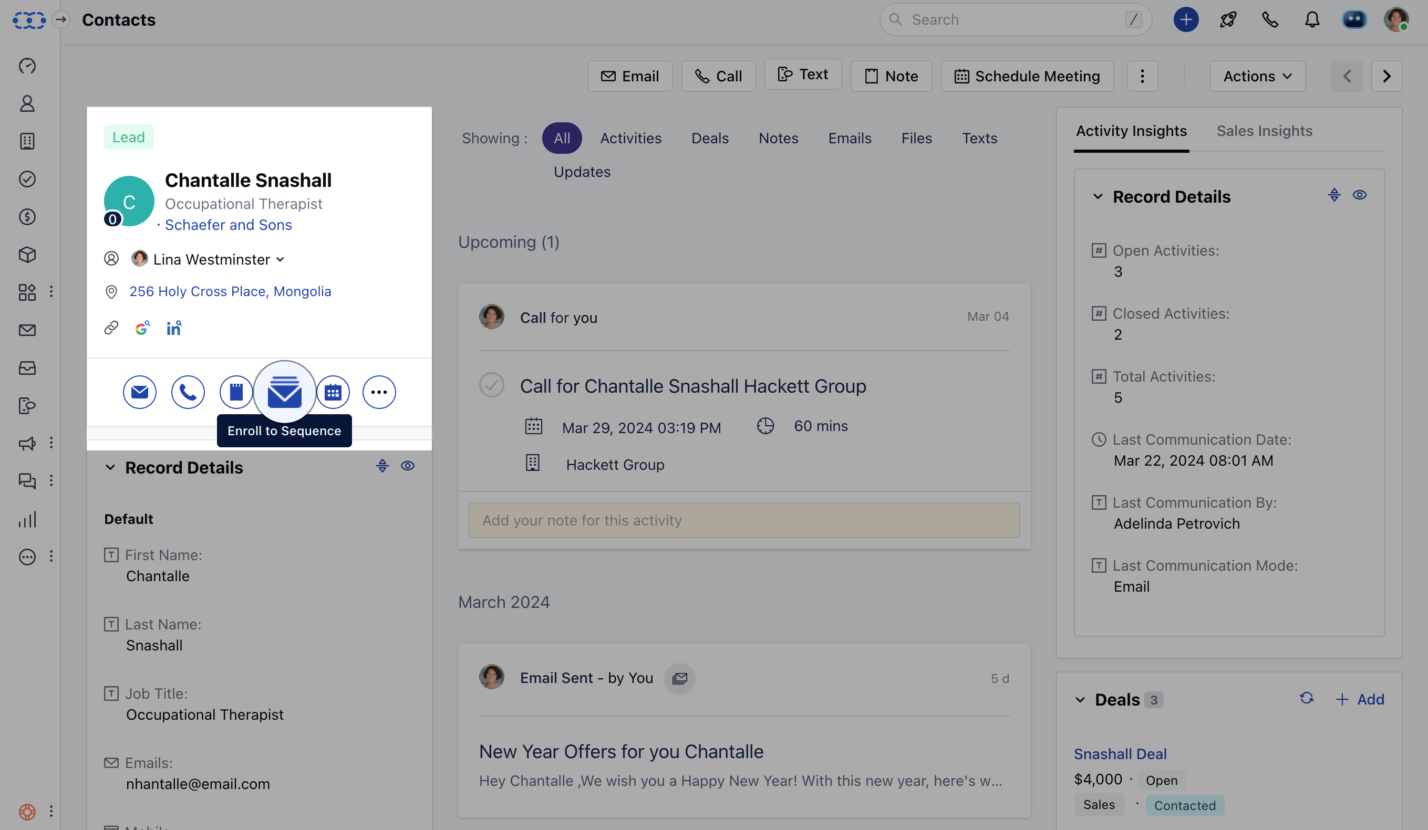The width and height of the screenshot is (1428, 830).
Task: Click the round call icon on contact card
Action: (x=188, y=392)
